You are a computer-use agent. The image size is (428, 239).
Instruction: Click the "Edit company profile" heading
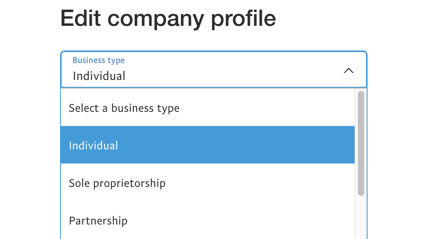(x=168, y=18)
